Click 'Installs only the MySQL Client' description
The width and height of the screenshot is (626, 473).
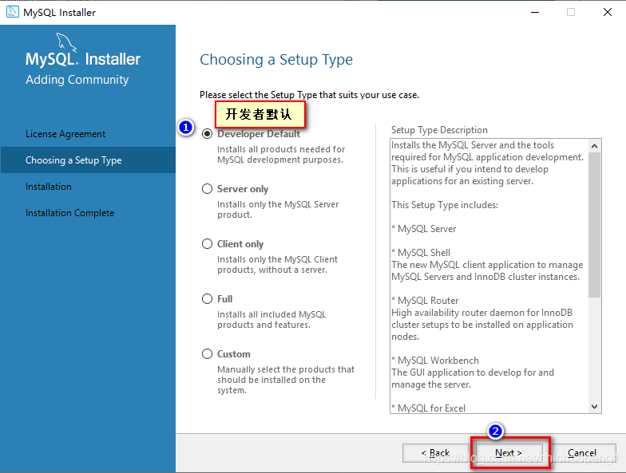tap(278, 265)
